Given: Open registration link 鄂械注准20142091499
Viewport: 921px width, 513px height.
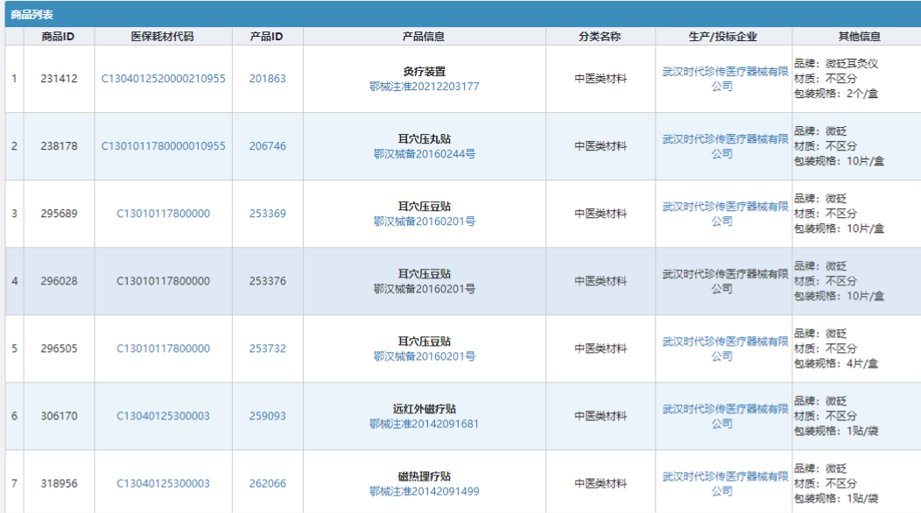Looking at the screenshot, I should (x=424, y=492).
